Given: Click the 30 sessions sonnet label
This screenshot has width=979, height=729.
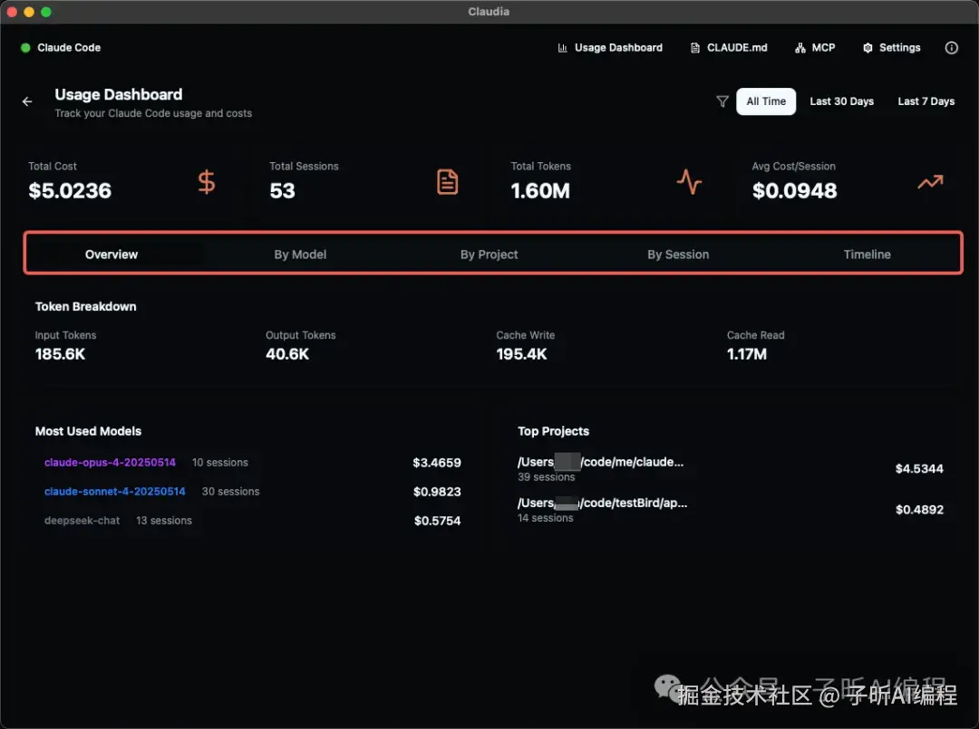Looking at the screenshot, I should click(x=230, y=492).
